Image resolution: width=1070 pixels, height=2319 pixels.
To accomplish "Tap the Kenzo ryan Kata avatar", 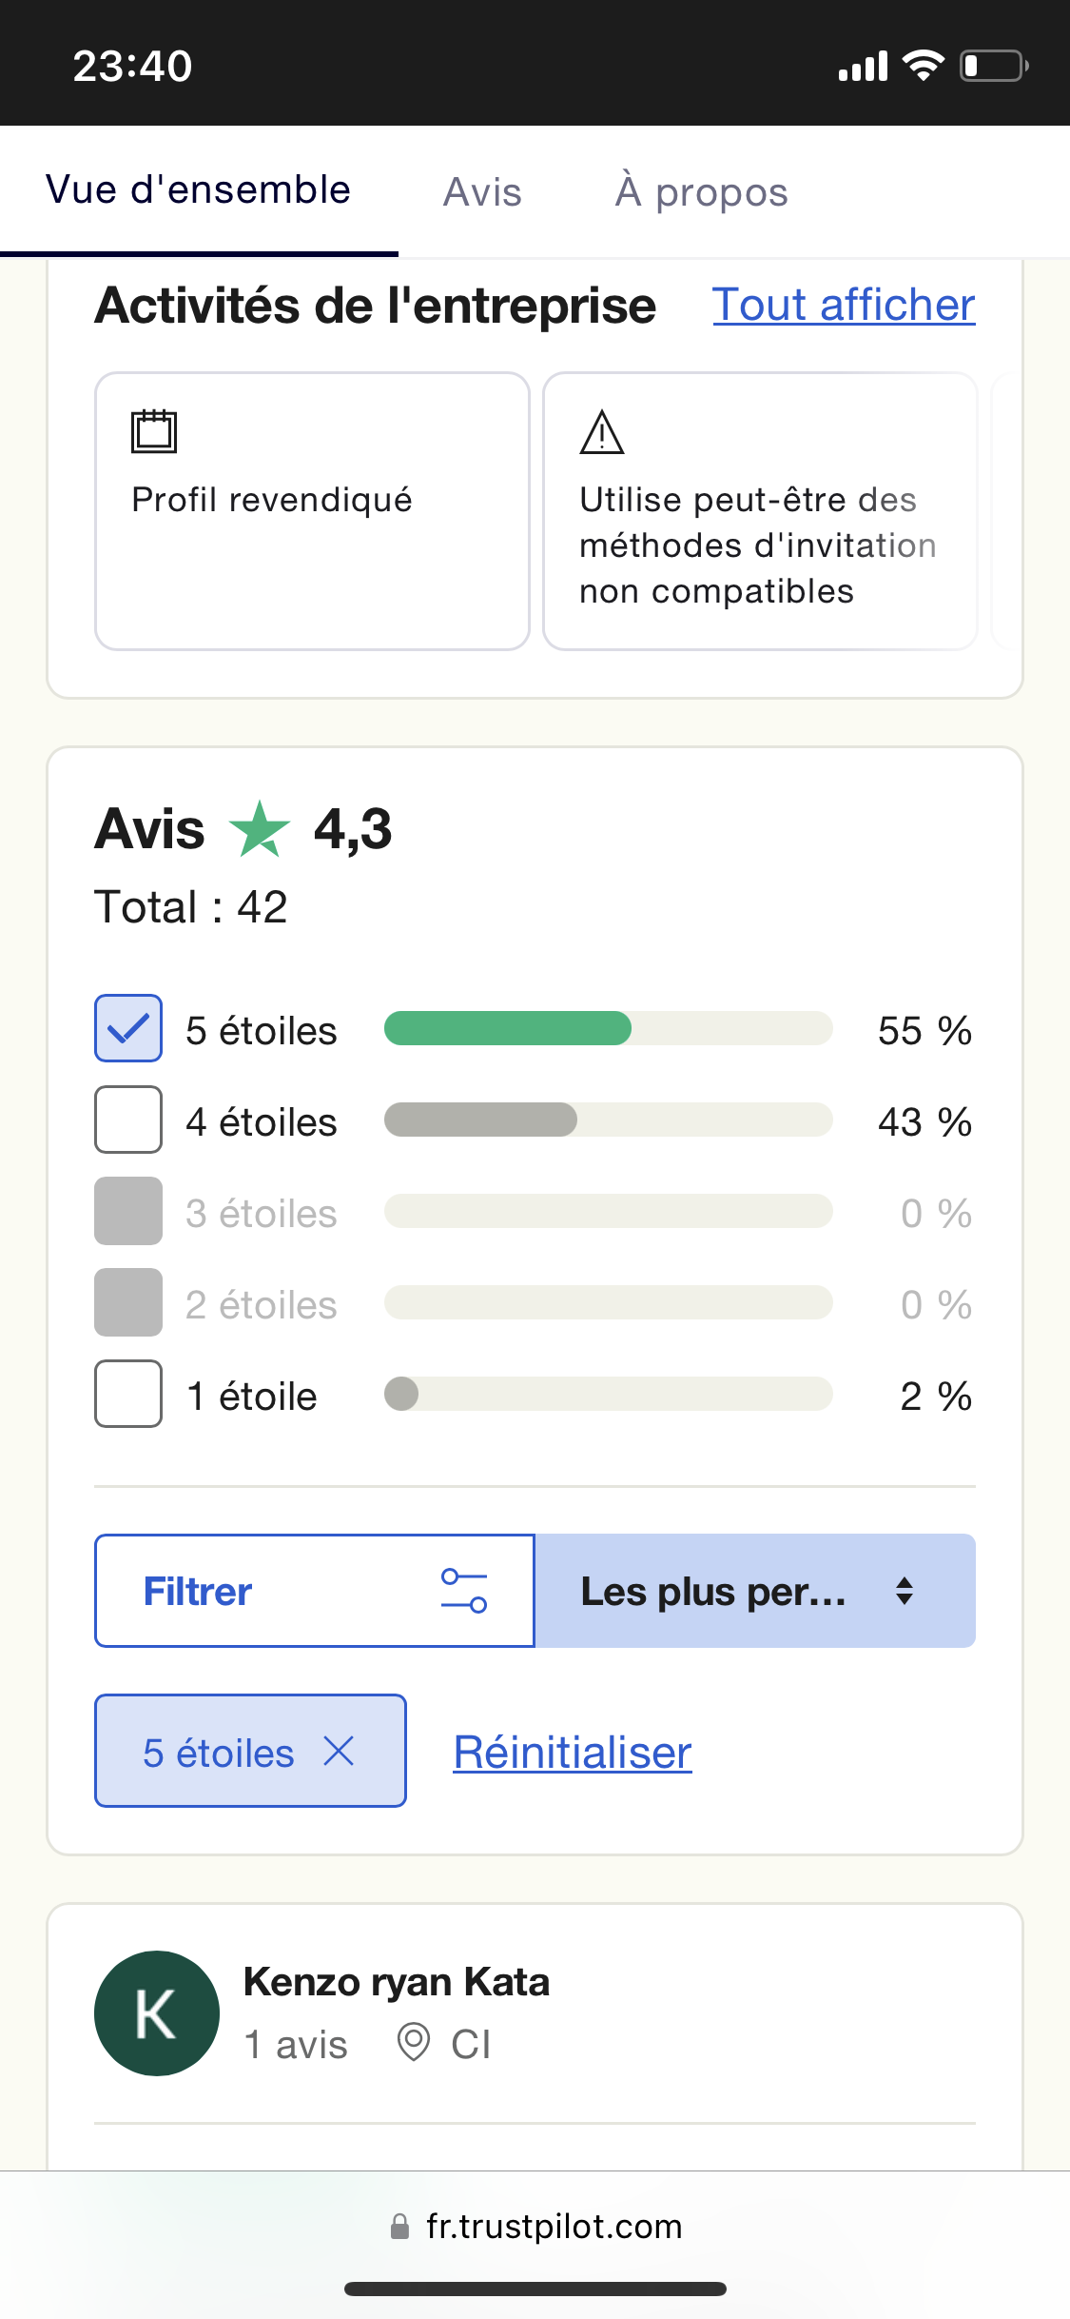I will [157, 2013].
